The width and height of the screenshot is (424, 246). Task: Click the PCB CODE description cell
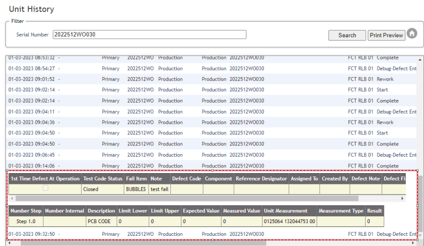(101, 222)
